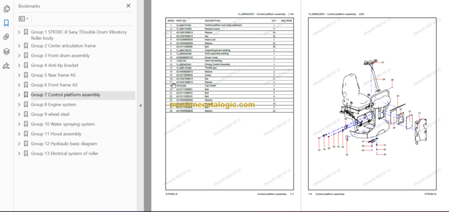Click the bookmark icon beside Group 6 Front frame AS
449x212 pixels.
[x=26, y=85]
